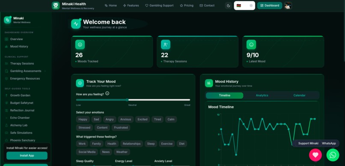345x166 pixels.
Task: Click the Overview grid icon in sidebar
Action: click(x=6, y=39)
